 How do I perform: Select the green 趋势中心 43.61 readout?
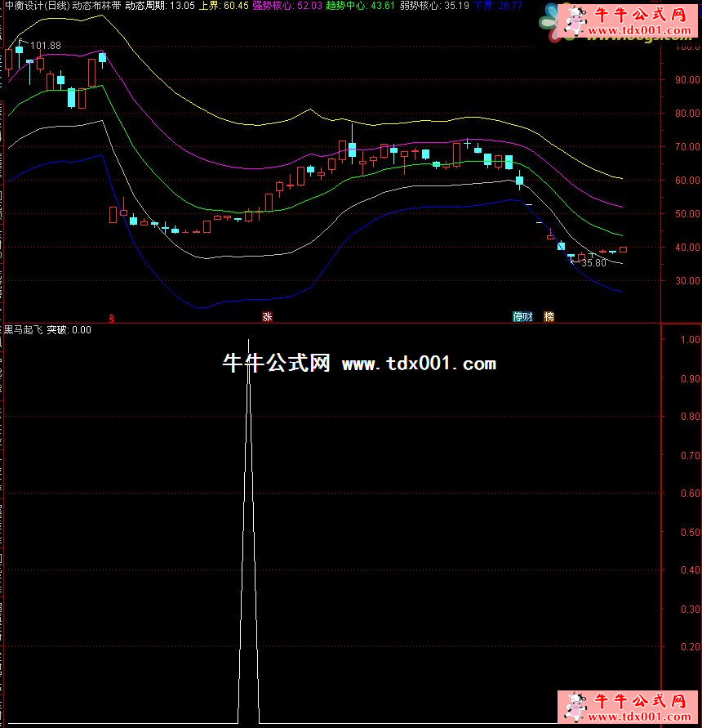[361, 6]
